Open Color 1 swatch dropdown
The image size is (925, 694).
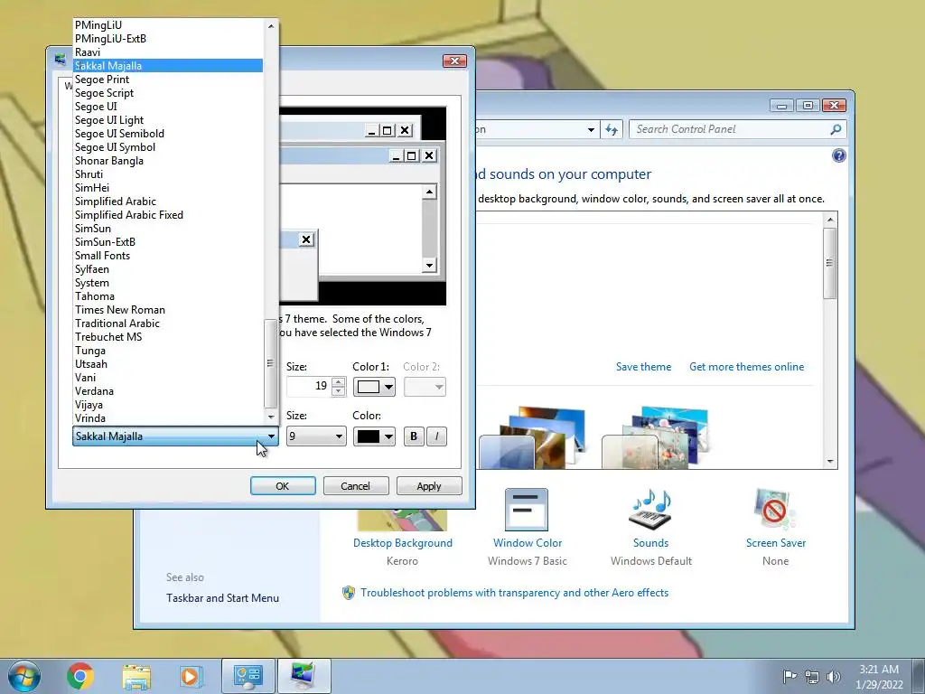[x=374, y=387]
